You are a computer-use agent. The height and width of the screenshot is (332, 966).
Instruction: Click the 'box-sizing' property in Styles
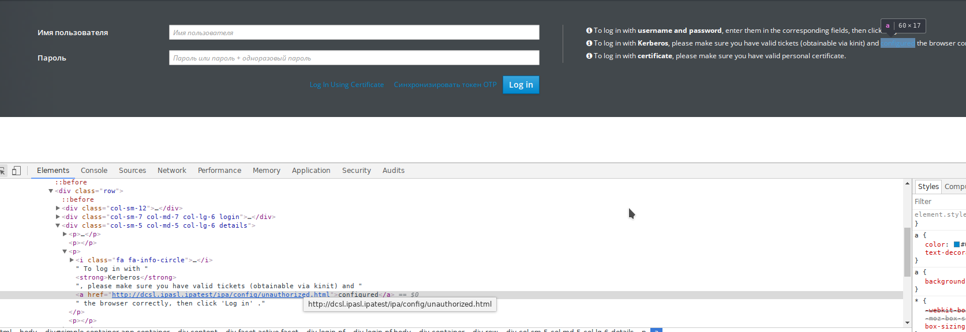click(945, 326)
